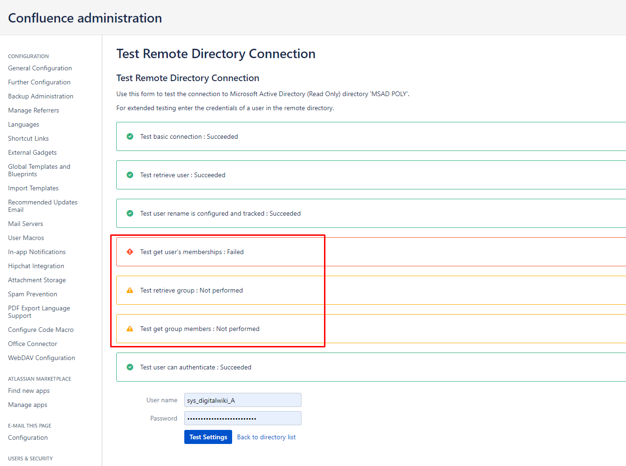This screenshot has height=466, width=626.
Task: Open Hipchat Integration page
Action: [x=36, y=266]
